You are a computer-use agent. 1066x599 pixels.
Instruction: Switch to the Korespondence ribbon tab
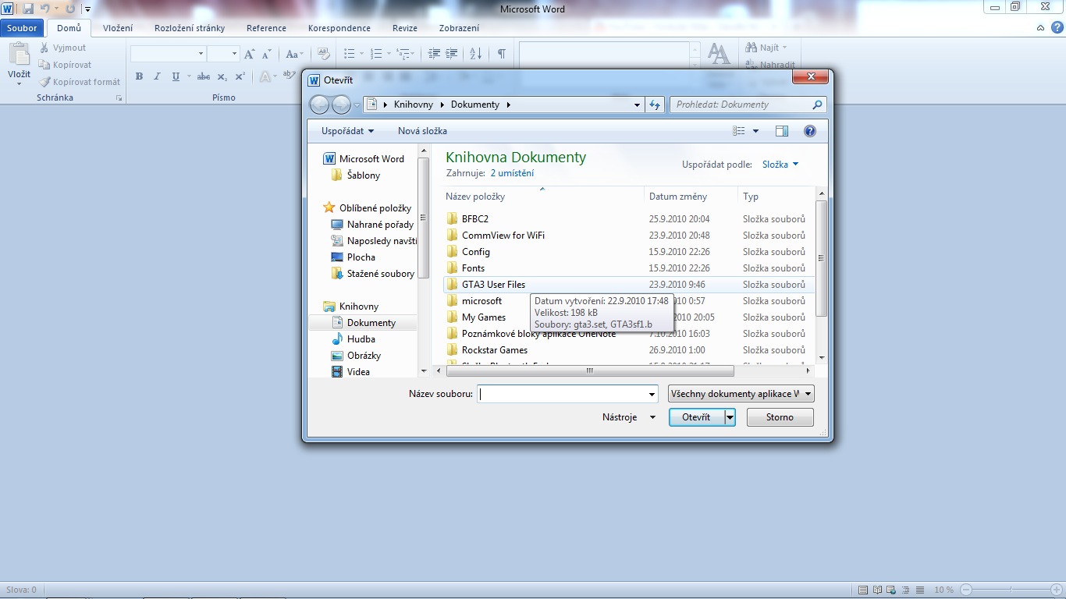click(x=339, y=28)
